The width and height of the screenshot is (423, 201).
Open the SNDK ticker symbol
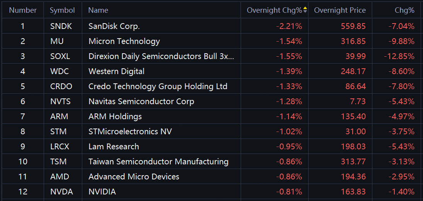[x=61, y=26]
